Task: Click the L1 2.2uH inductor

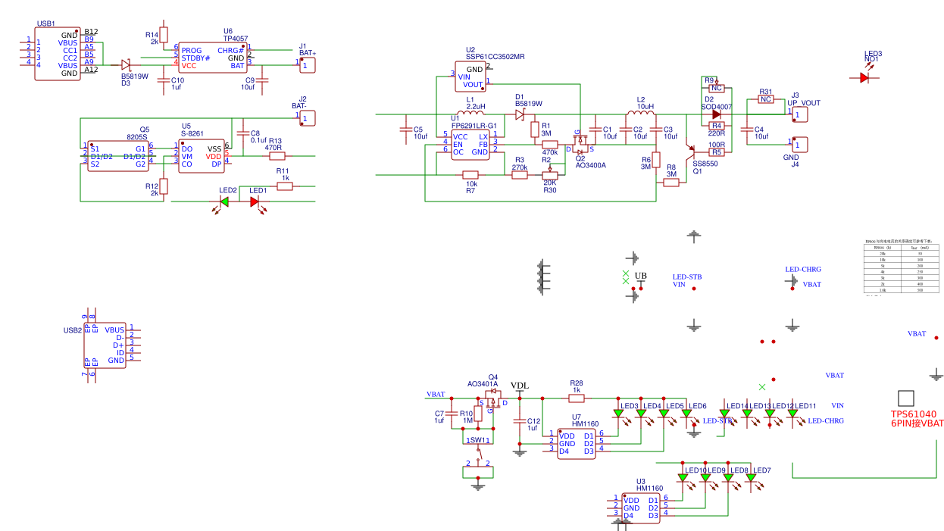Action: click(470, 115)
